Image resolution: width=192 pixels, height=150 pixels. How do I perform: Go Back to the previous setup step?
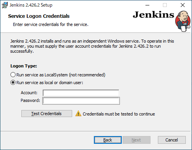click(x=108, y=140)
